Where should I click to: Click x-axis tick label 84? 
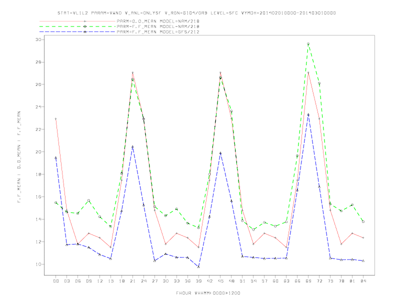tap(363, 281)
